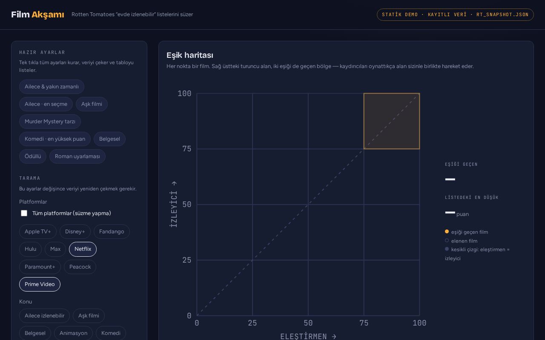The width and height of the screenshot is (545, 340).
Task: Apply the "Ailece · en seçme" preset
Action: coord(46,104)
